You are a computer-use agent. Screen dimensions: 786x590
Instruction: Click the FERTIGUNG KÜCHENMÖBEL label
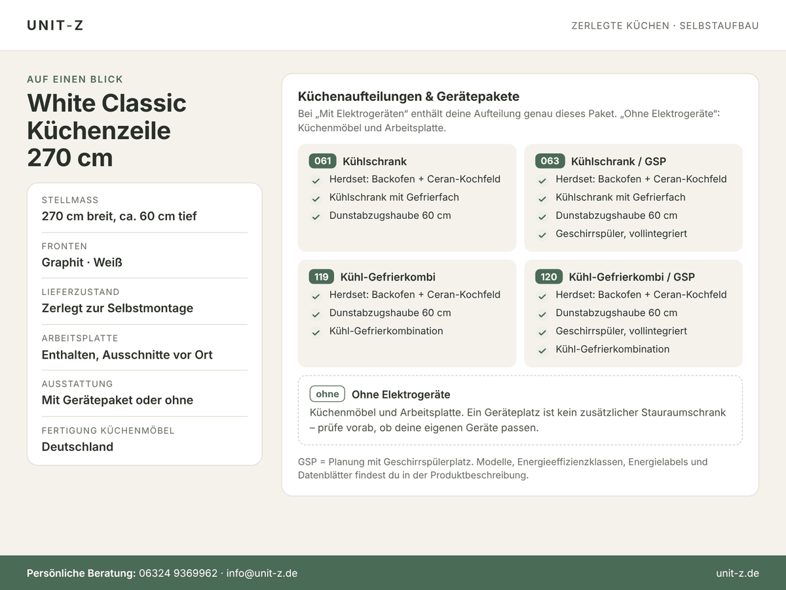tap(108, 431)
